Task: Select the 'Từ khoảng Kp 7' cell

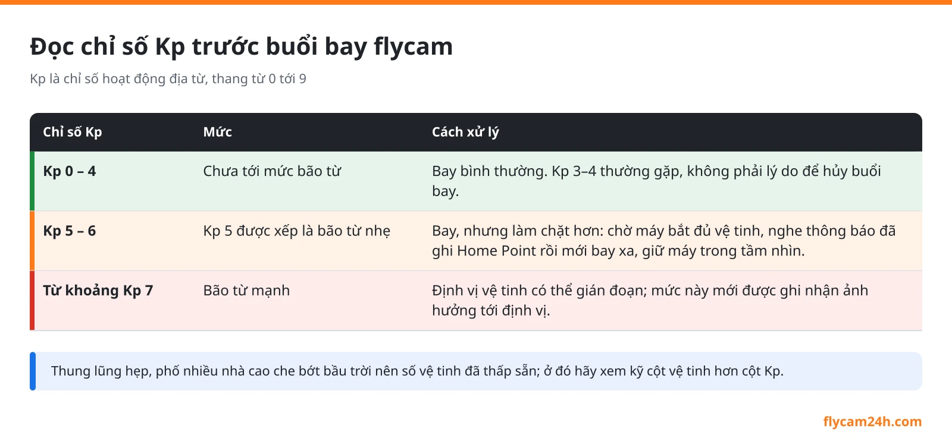Action: (98, 291)
